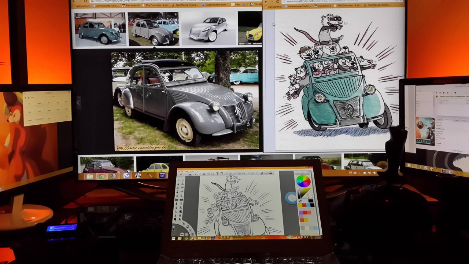Open Palcomix 4.0 bookmark in the Google window
This screenshot has height=264, width=469.
pos(130,5)
